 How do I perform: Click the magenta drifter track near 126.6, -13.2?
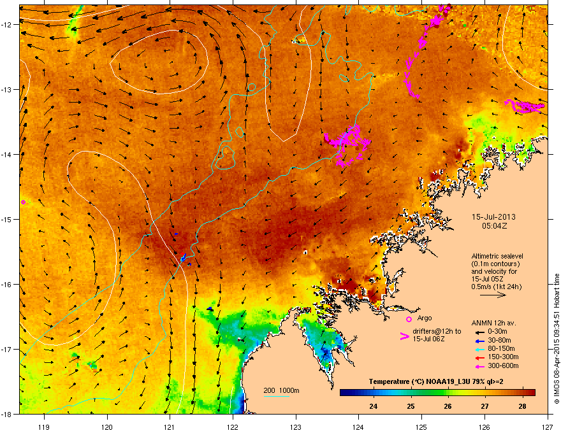pos(525,106)
